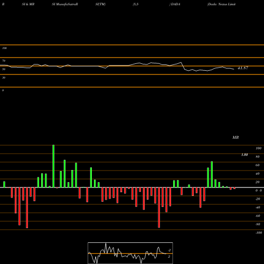Viewport: 264px width, 264px height.
Task: Click the 1.84 value in MR panel
Action: point(244,155)
